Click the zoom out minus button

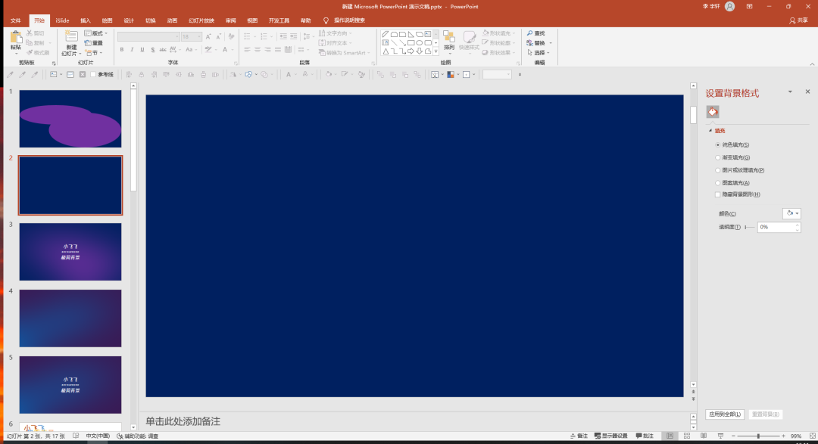(x=733, y=436)
